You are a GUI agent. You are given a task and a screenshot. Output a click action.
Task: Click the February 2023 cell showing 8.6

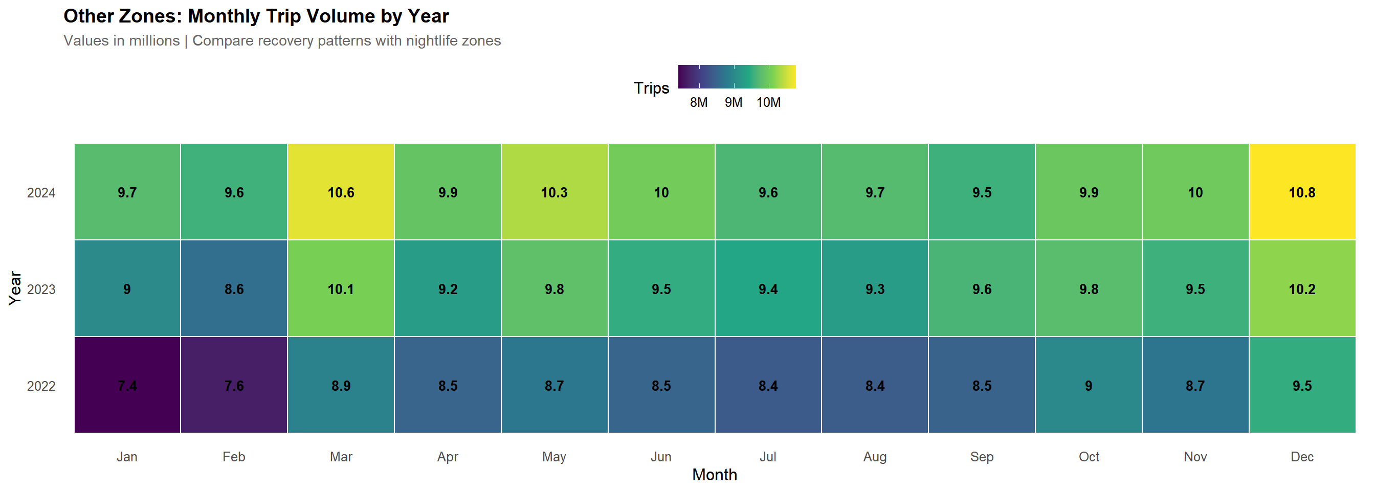pos(234,289)
